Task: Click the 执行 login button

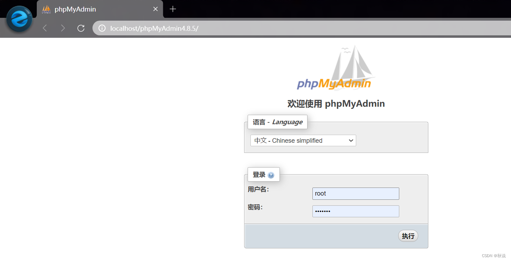Action: click(x=408, y=236)
